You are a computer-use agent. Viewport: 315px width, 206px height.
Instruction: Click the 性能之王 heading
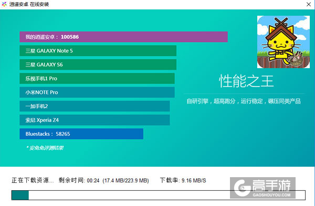246,81
